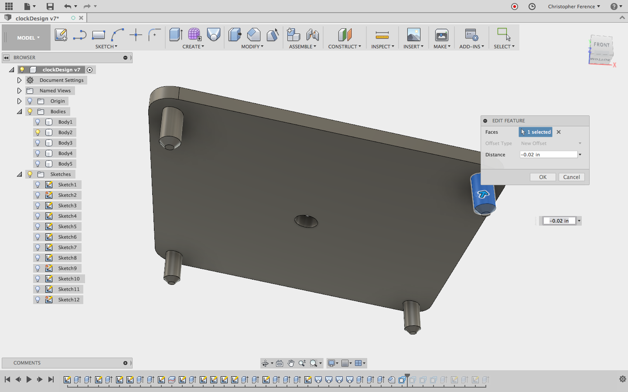This screenshot has width=628, height=392.
Task: Toggle visibility of Sketch12
Action: [38, 300]
